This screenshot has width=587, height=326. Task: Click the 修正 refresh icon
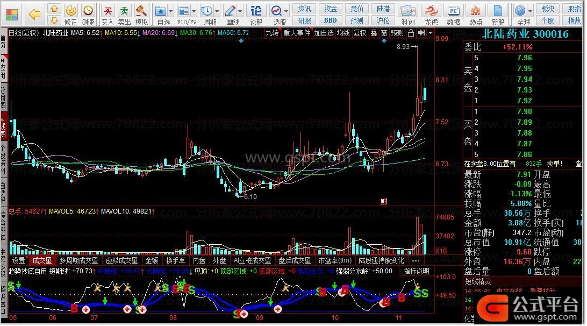[x=70, y=11]
